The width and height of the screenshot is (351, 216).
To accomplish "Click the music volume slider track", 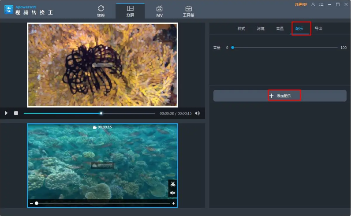I will click(285, 47).
